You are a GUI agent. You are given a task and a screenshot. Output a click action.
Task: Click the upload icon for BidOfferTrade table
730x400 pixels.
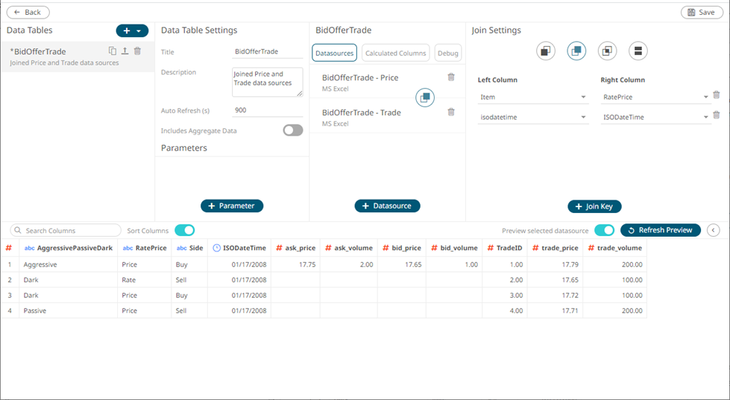125,51
